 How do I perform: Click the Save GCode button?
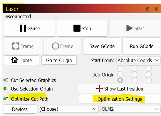tap(102, 46)
